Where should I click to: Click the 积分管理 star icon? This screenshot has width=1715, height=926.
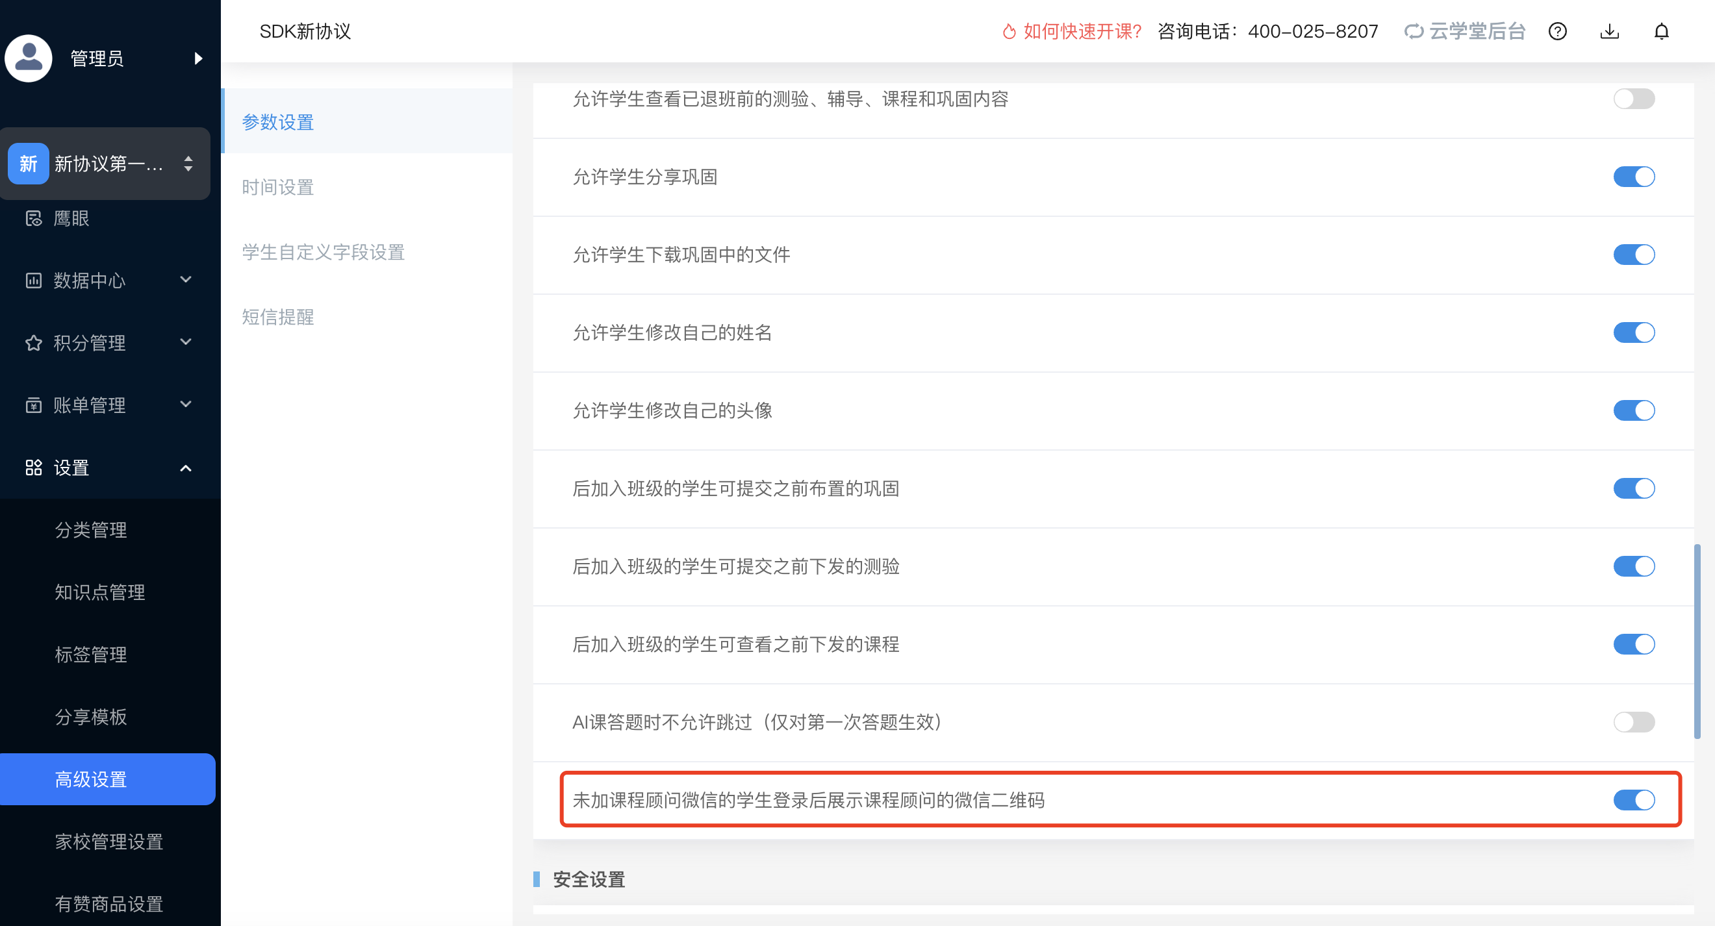point(33,343)
